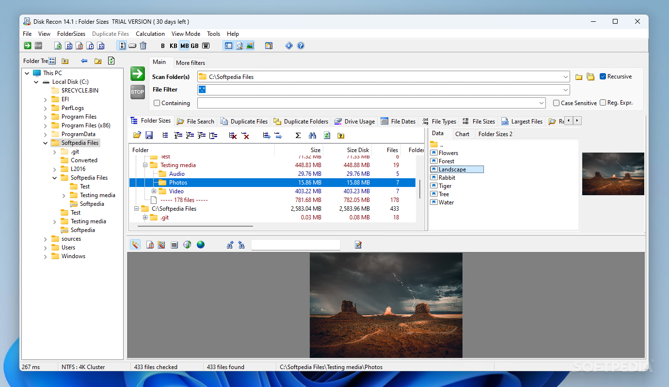This screenshot has height=387, width=669.
Task: Click the magic wand icon in preview toolbar
Action: click(135, 245)
